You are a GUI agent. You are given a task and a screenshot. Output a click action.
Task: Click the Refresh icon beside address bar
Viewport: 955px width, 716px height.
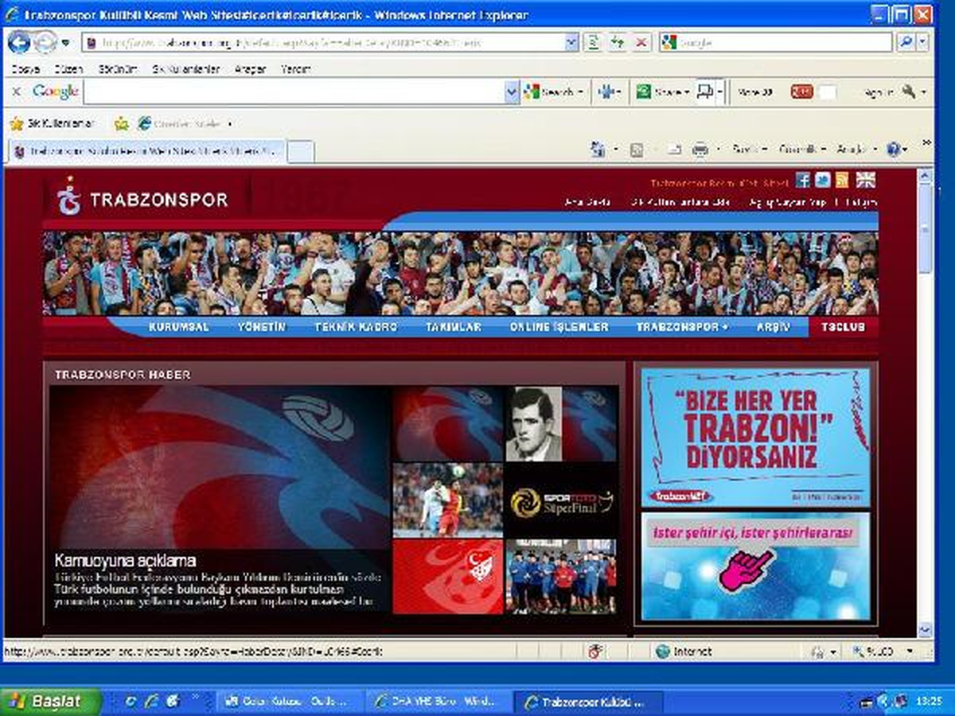click(617, 42)
